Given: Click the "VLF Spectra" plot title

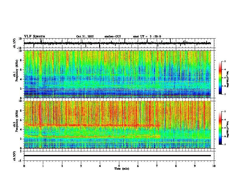Looking at the screenshot, I should tap(34, 36).
